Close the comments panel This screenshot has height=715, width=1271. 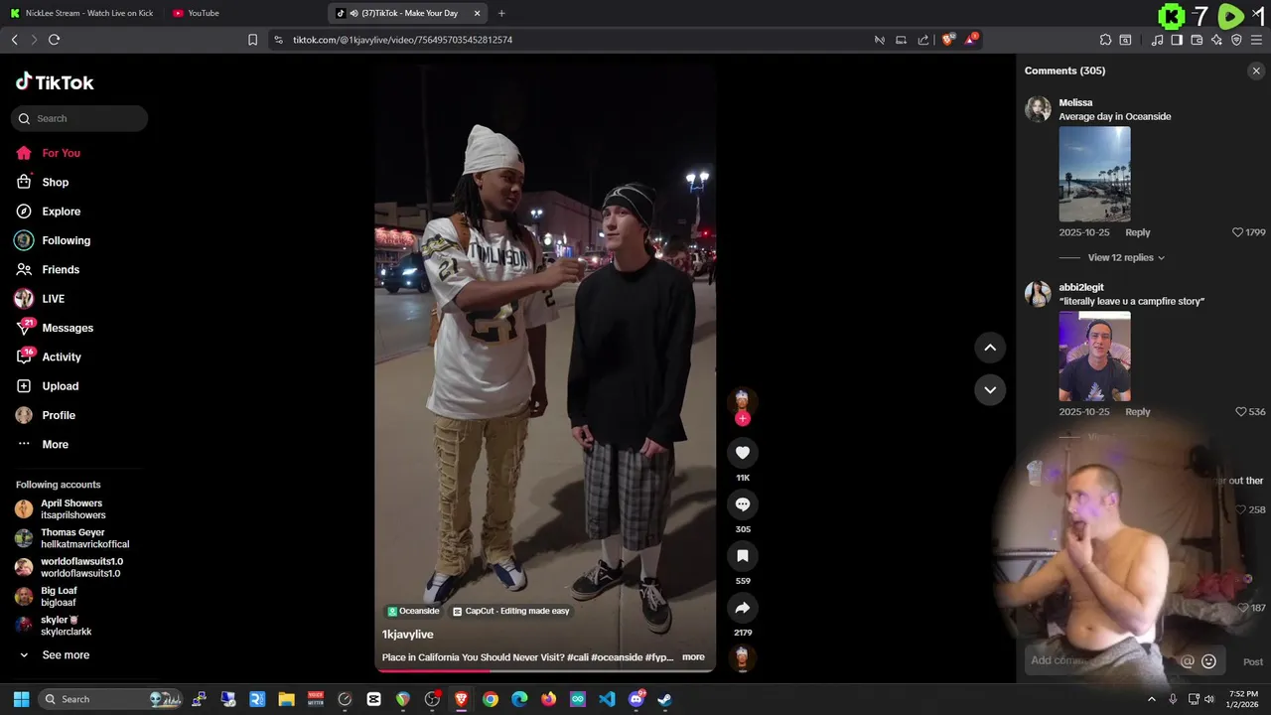1256,71
